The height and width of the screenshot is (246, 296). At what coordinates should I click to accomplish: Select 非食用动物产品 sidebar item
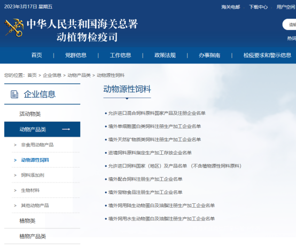pyautogui.click(x=37, y=145)
